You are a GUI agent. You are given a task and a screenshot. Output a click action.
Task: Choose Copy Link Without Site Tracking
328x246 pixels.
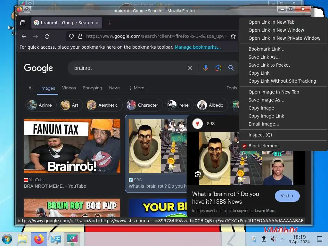click(283, 81)
